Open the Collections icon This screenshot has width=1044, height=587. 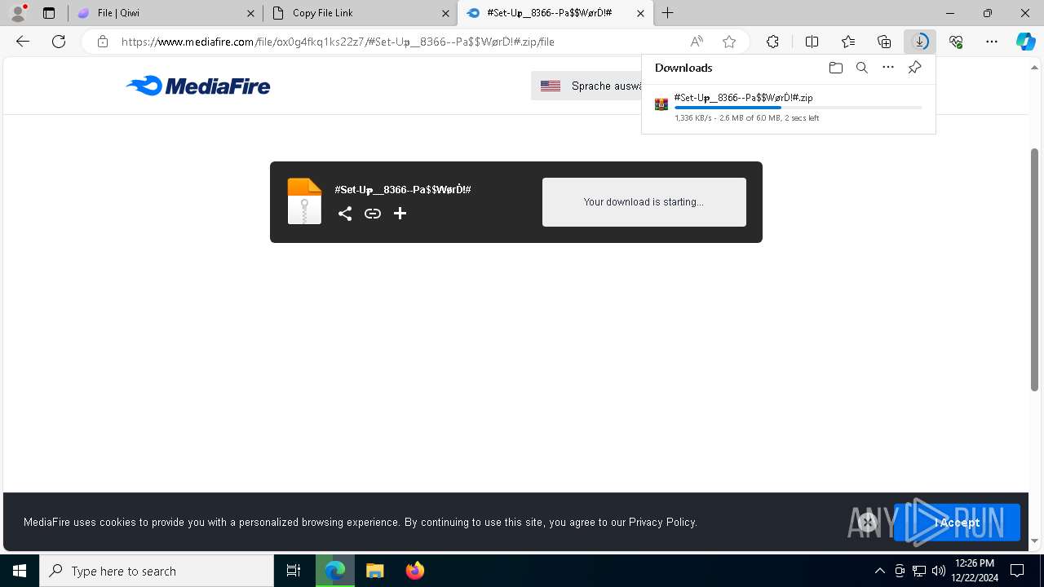click(884, 42)
